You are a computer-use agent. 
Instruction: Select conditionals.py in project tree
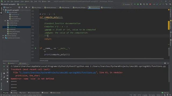(x=13, y=23)
